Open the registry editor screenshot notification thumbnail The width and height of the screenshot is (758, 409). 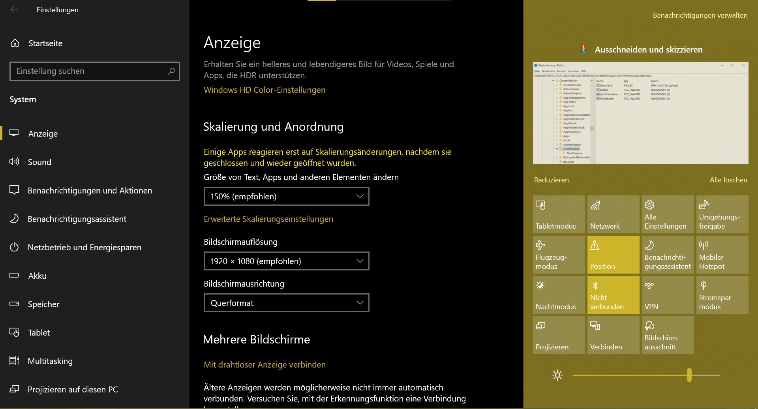tap(640, 113)
